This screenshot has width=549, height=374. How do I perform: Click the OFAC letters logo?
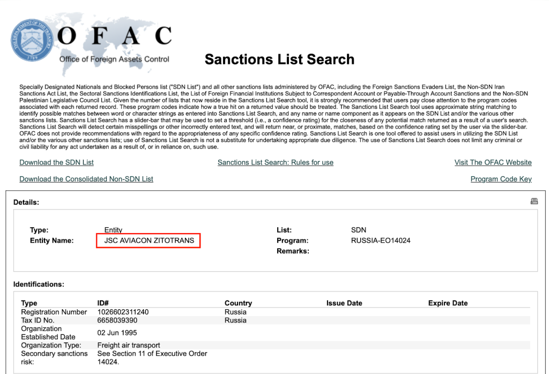115,36
